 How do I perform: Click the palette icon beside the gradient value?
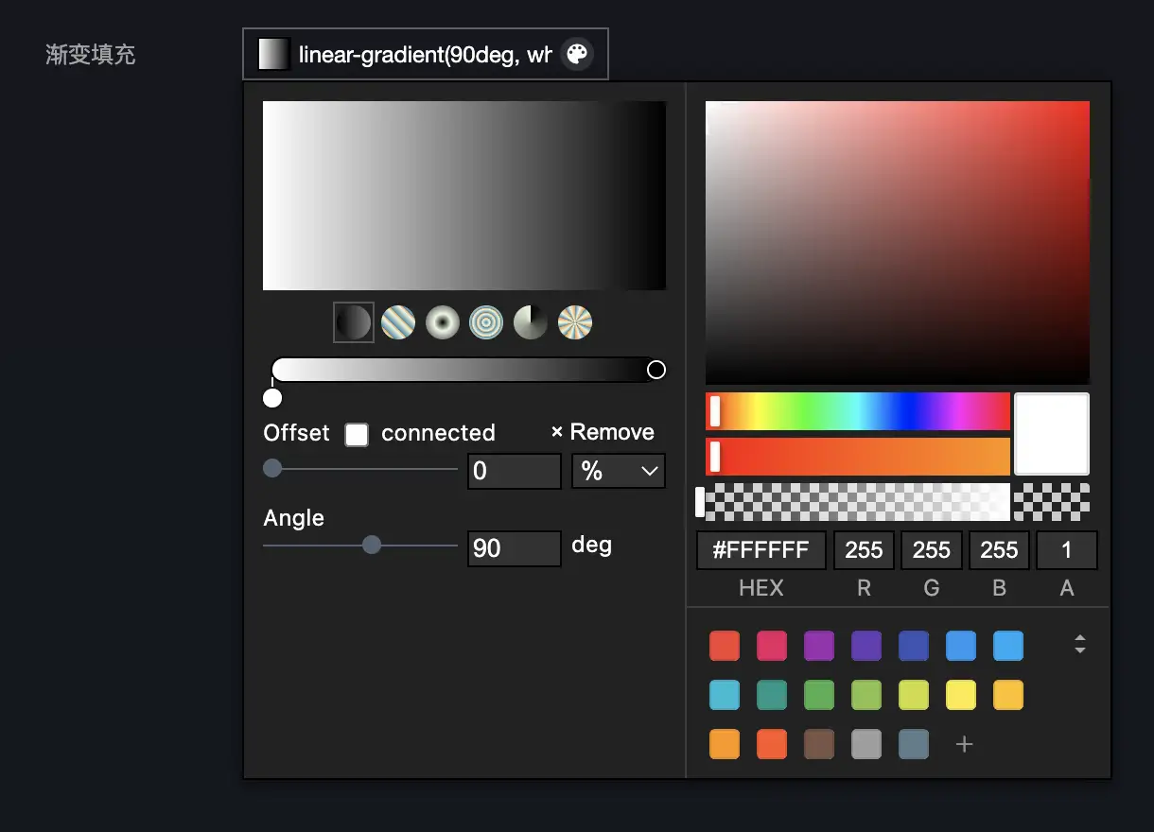coord(576,54)
